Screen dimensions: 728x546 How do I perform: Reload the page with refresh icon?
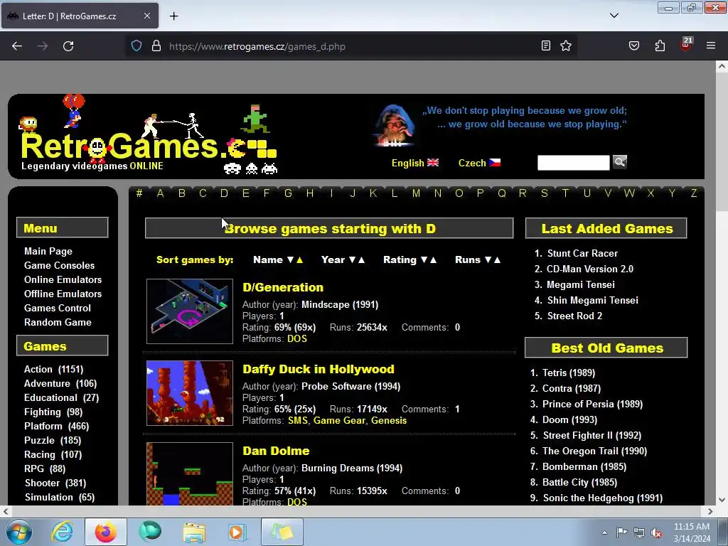point(68,46)
